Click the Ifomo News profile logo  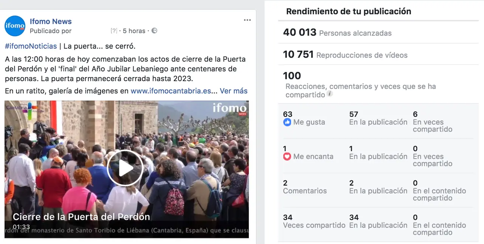(15, 26)
